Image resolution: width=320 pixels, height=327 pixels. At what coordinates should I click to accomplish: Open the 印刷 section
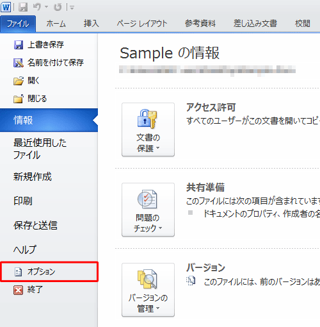coord(23,201)
